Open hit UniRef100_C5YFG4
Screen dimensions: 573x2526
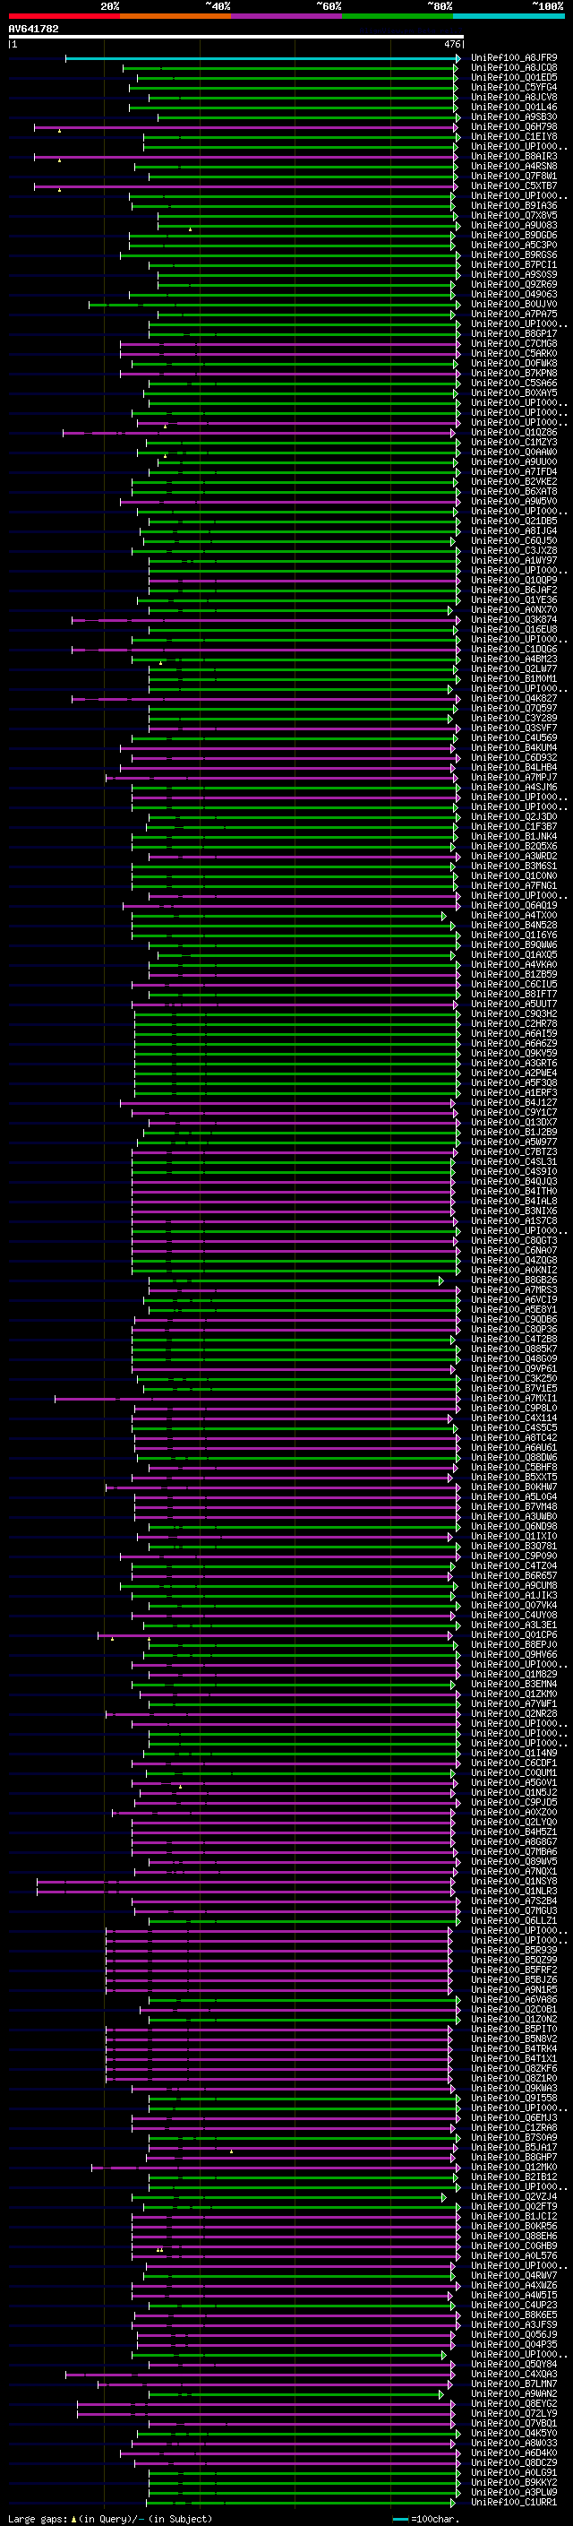[514, 87]
